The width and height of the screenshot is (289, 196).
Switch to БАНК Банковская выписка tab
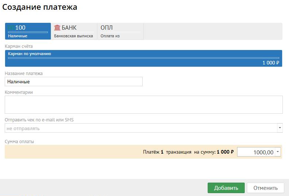(x=74, y=31)
